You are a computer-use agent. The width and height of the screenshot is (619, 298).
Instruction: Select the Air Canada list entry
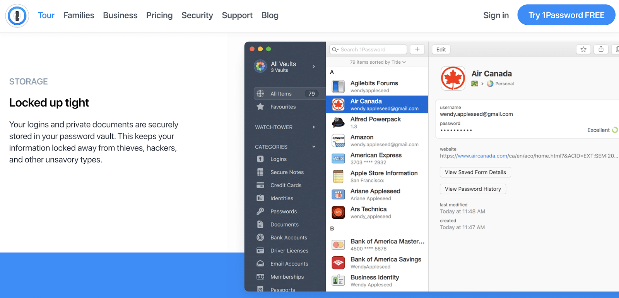(377, 105)
